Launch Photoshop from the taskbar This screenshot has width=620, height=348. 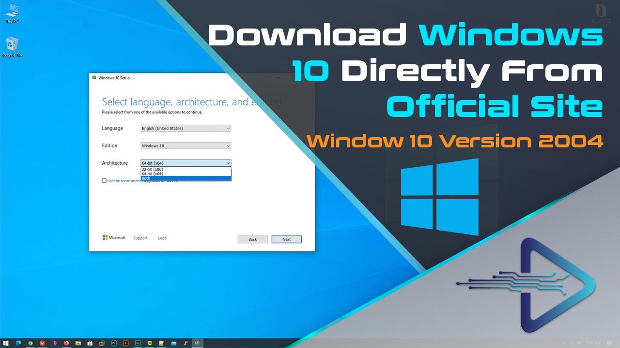(x=114, y=343)
